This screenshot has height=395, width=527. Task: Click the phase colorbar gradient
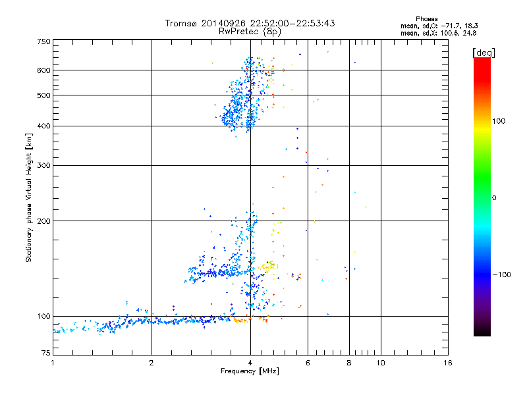(x=482, y=196)
